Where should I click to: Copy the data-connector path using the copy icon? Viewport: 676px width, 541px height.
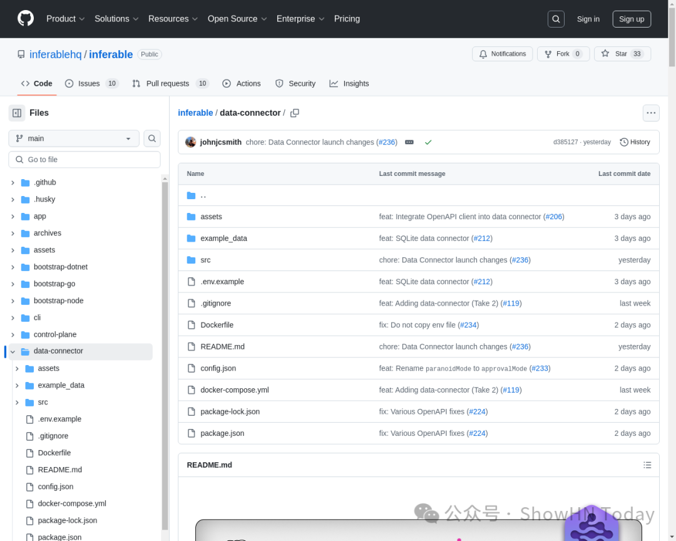click(294, 113)
